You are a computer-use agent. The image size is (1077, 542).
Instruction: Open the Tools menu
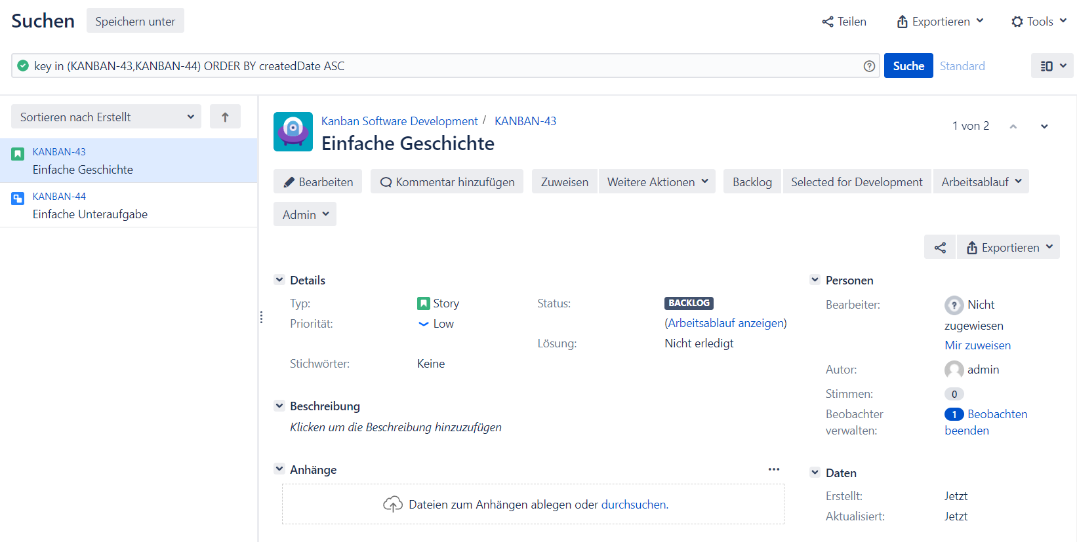1038,22
